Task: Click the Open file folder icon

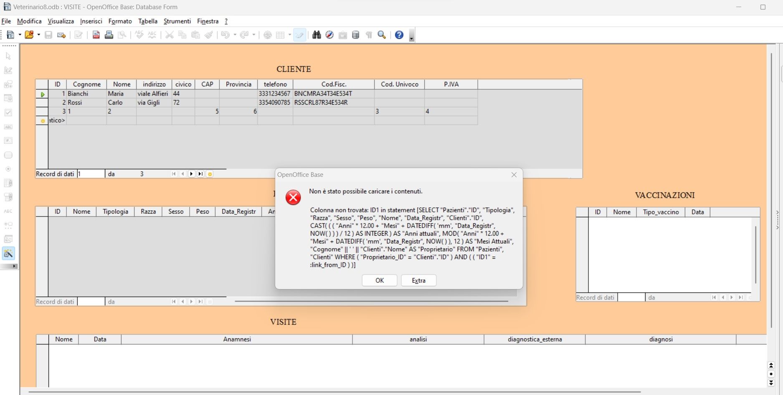Action: 29,35
